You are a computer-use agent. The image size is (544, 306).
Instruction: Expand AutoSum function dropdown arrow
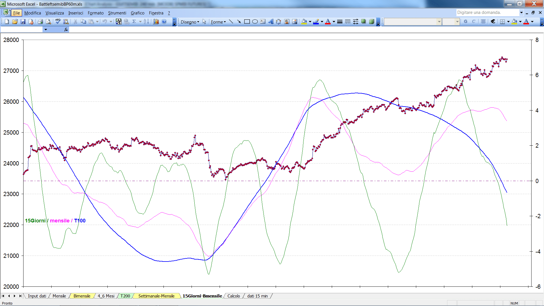pos(140,22)
